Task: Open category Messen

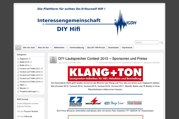Action: click(x=23, y=88)
